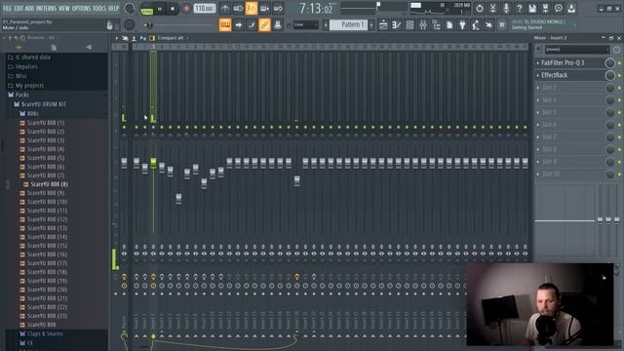Open the Line snap selector dropdown
Screen dimensions: 624x351
pos(305,24)
